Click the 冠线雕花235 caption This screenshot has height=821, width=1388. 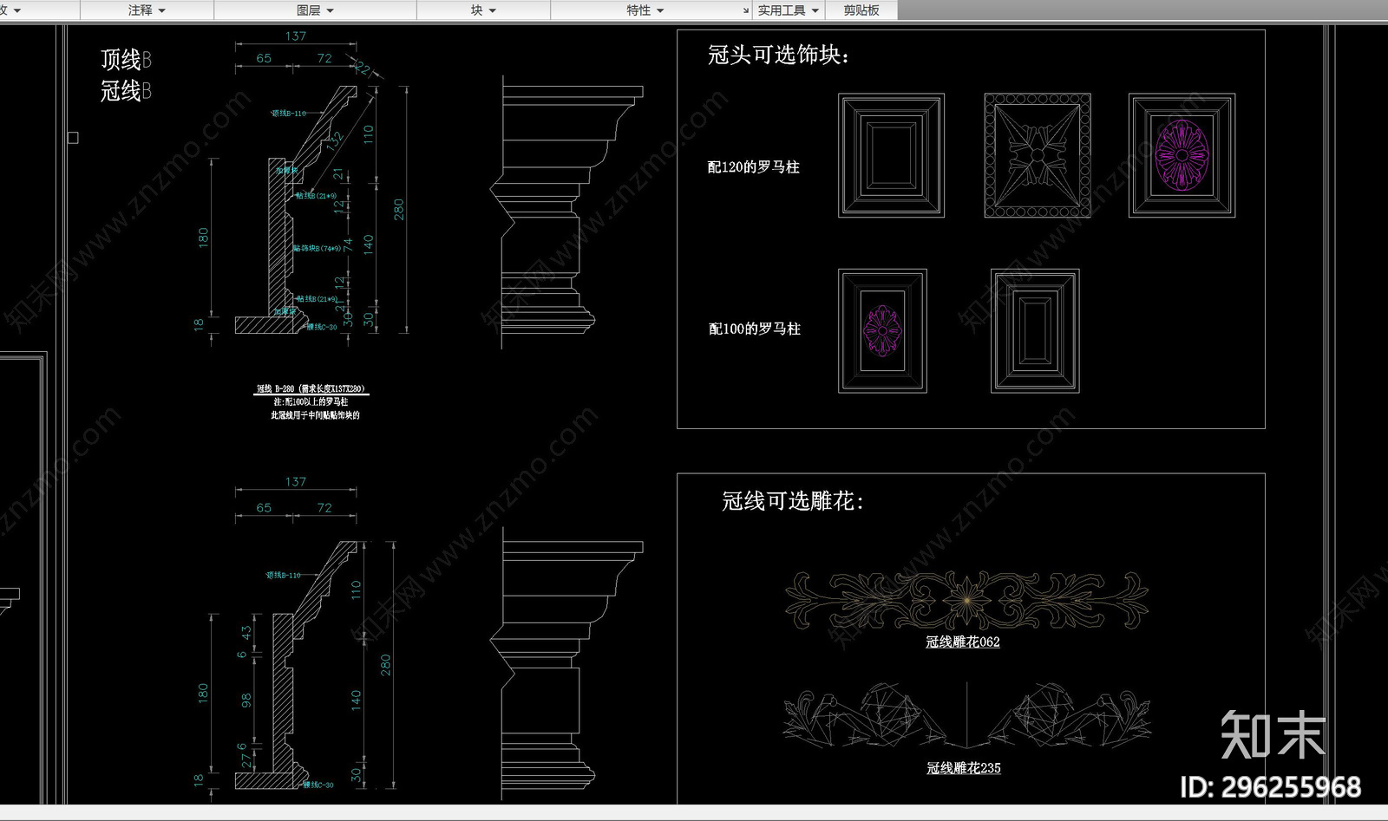pos(963,768)
